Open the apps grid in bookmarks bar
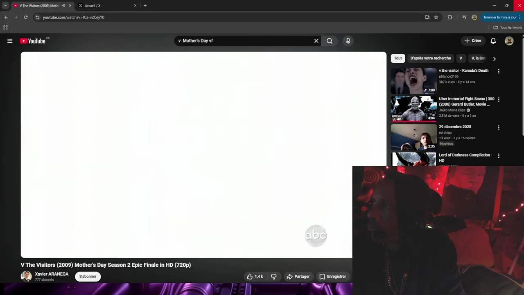 (x=5, y=27)
